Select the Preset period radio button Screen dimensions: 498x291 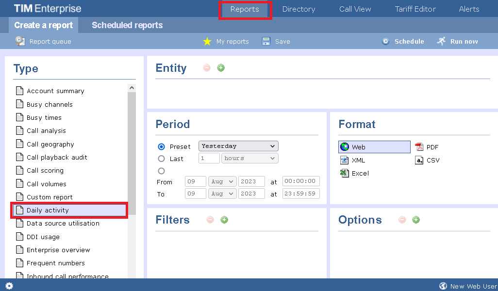[x=162, y=146]
